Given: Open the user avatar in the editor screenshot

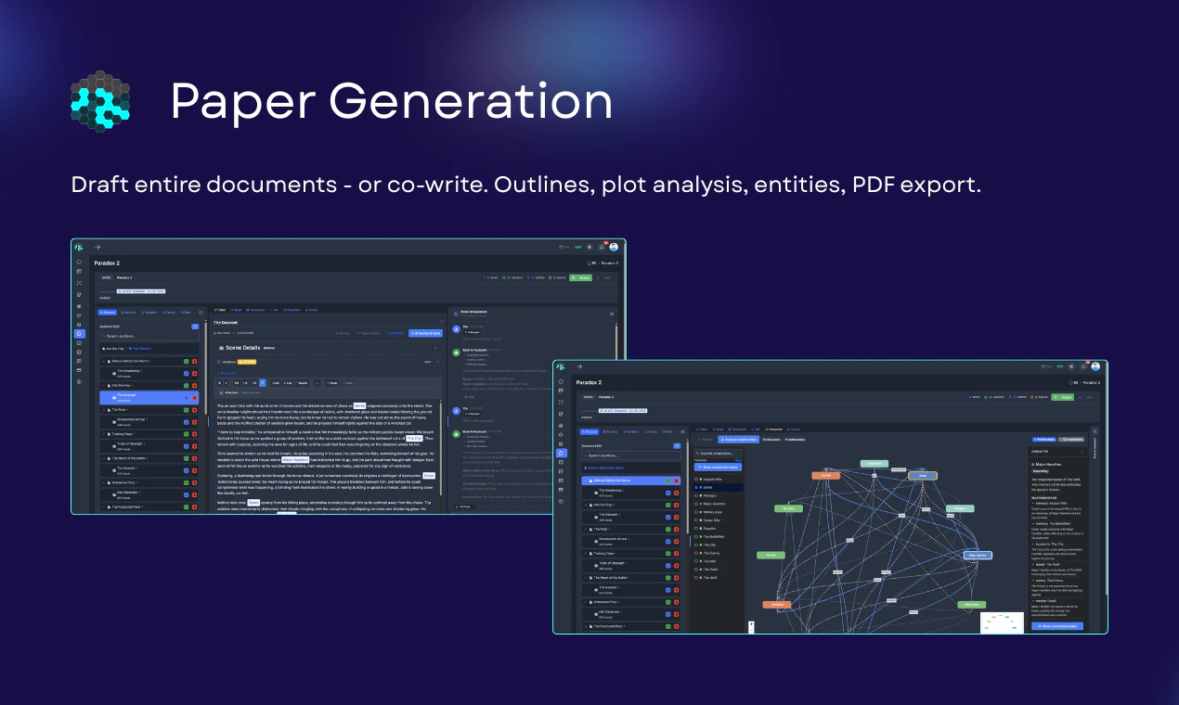Looking at the screenshot, I should coord(614,247).
